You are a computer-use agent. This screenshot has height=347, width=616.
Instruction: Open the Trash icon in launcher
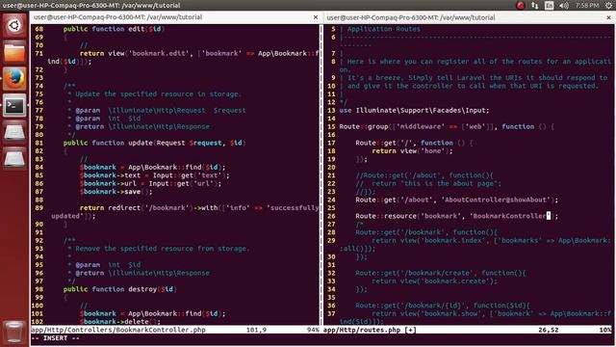pos(14,332)
